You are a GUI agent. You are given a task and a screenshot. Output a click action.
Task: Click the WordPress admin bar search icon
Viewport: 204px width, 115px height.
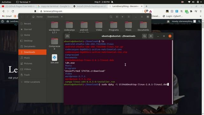point(199,21)
